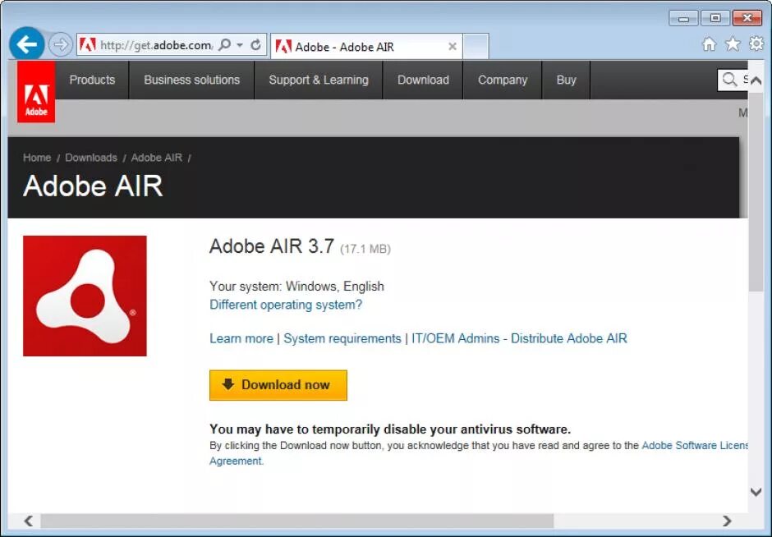The width and height of the screenshot is (772, 537).
Task: Open the Business solutions menu
Action: coord(191,80)
